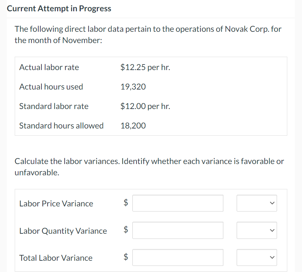Image resolution: width=302 pixels, height=272 pixels.
Task: Click the Labor Quantity Variance label
Action: [x=63, y=231]
